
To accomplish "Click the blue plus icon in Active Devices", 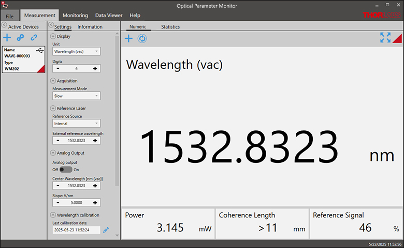I will (x=7, y=37).
